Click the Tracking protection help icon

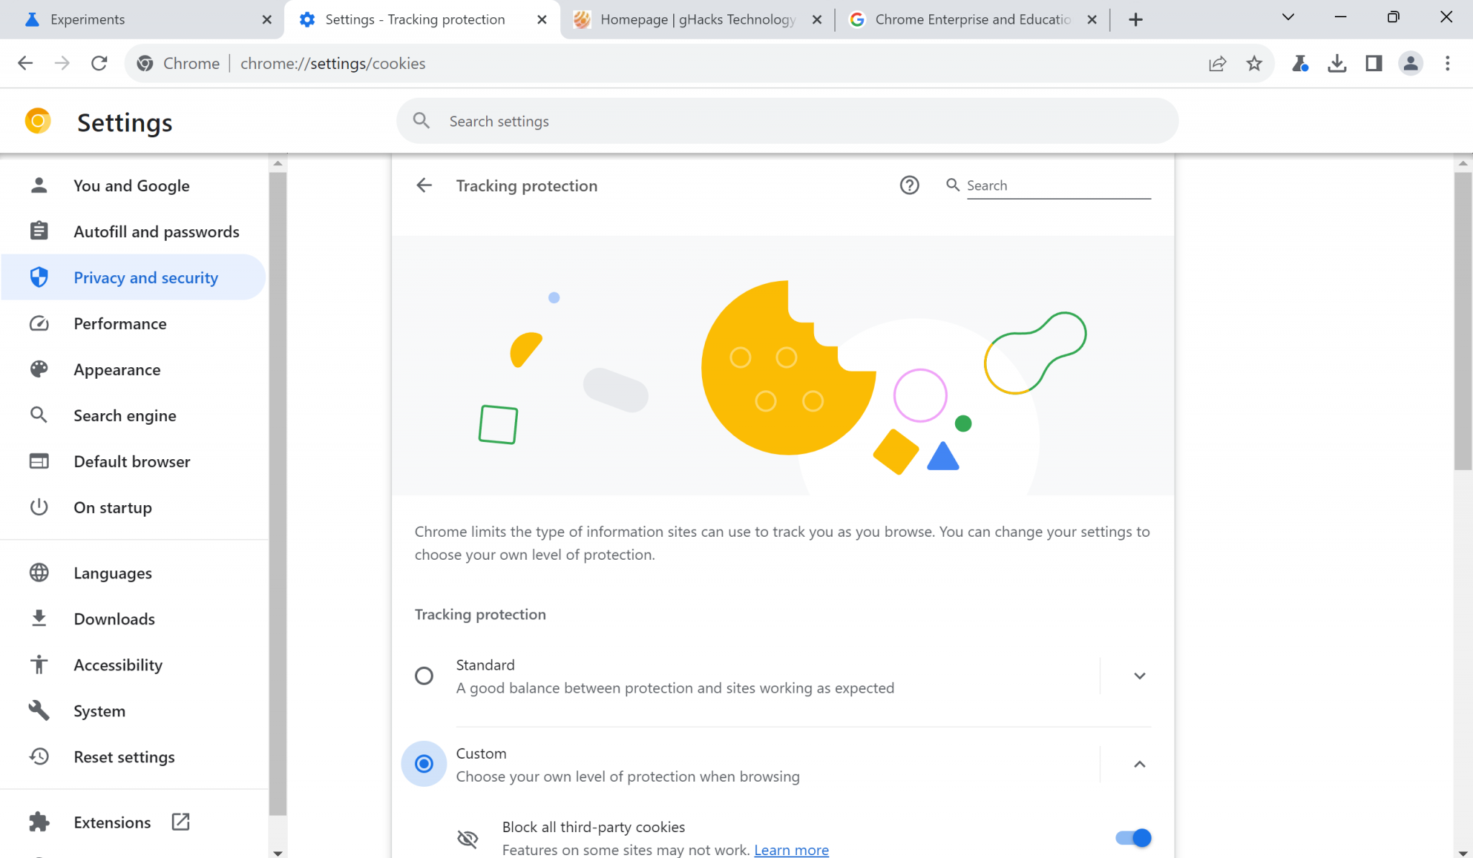(x=909, y=185)
